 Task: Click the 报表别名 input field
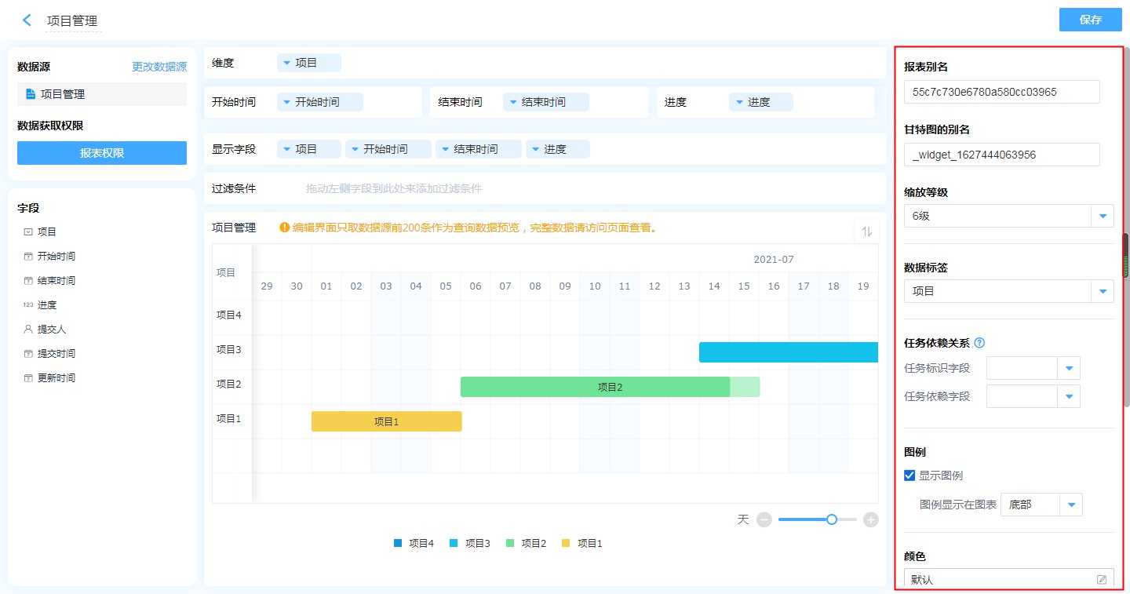(1001, 92)
